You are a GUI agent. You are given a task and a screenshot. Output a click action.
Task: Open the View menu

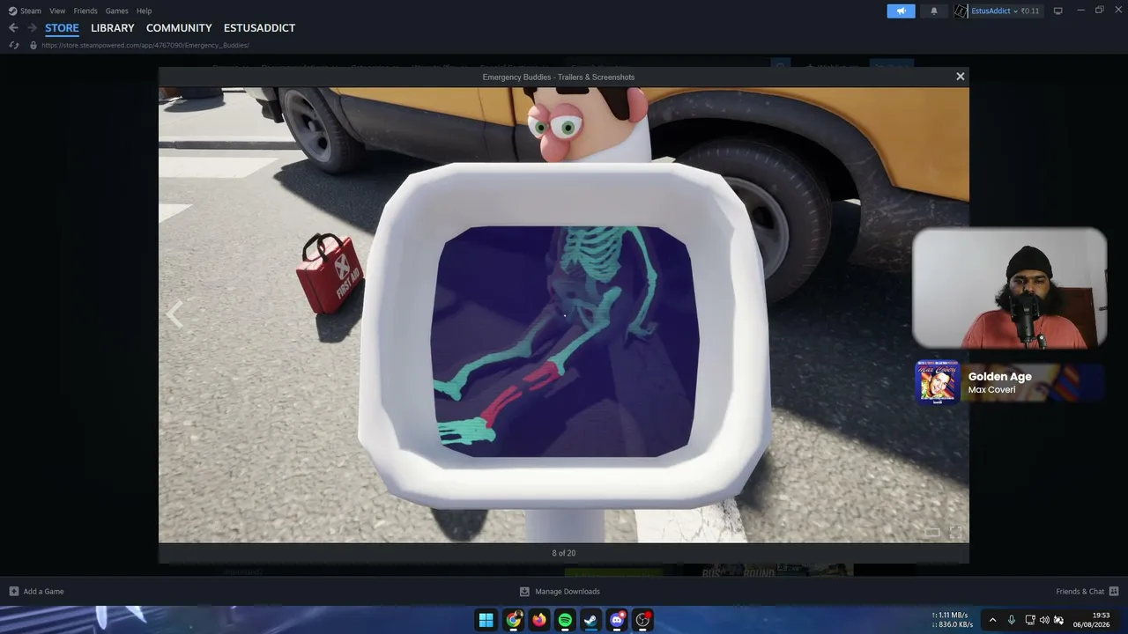click(57, 11)
